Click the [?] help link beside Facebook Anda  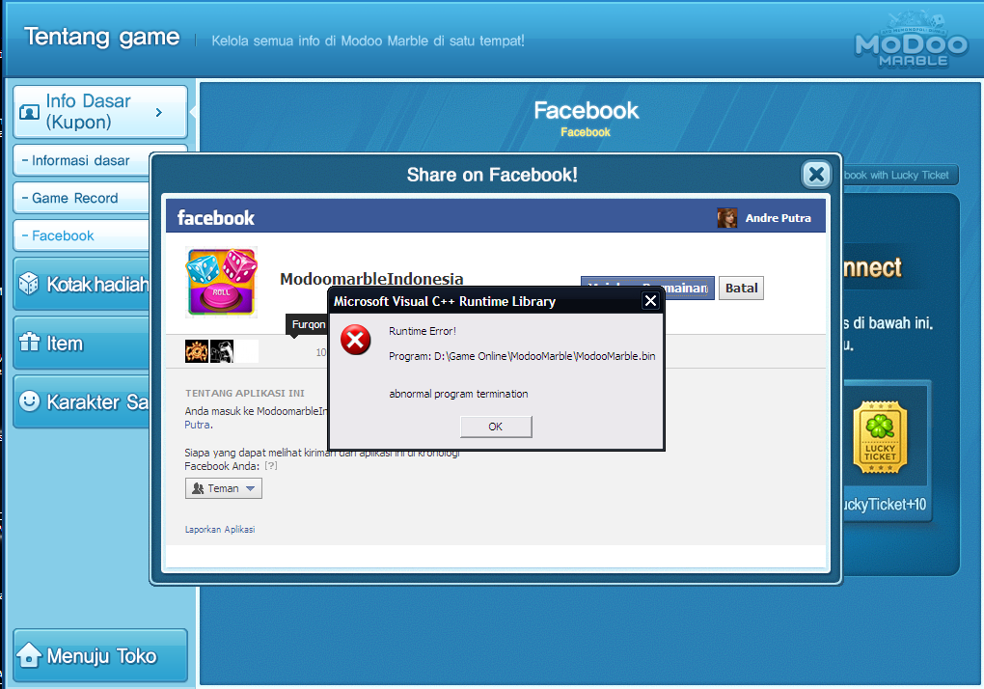[270, 466]
